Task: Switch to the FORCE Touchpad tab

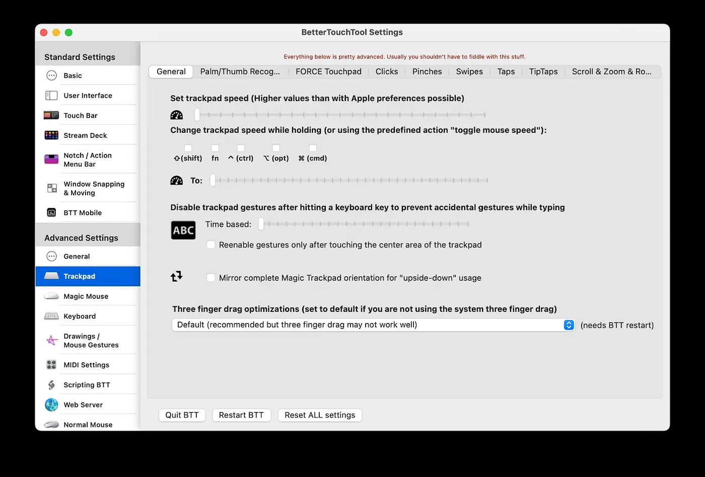Action: [328, 71]
